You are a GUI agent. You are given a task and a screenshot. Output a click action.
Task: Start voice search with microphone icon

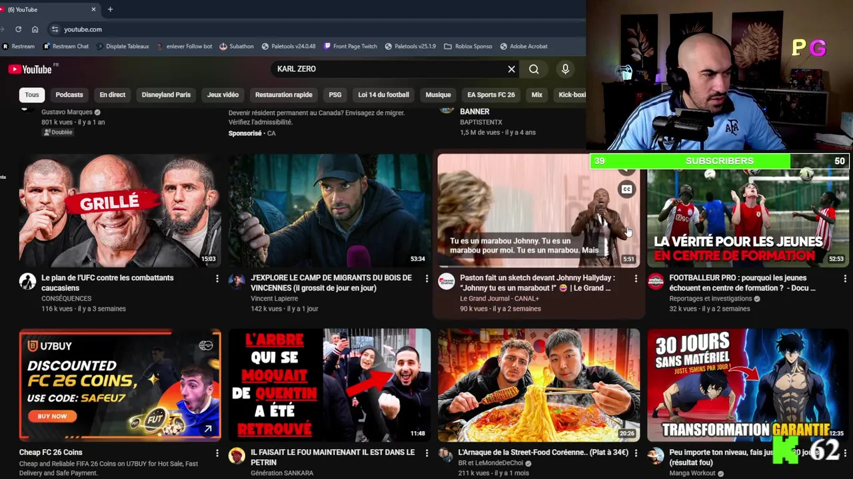coord(565,69)
